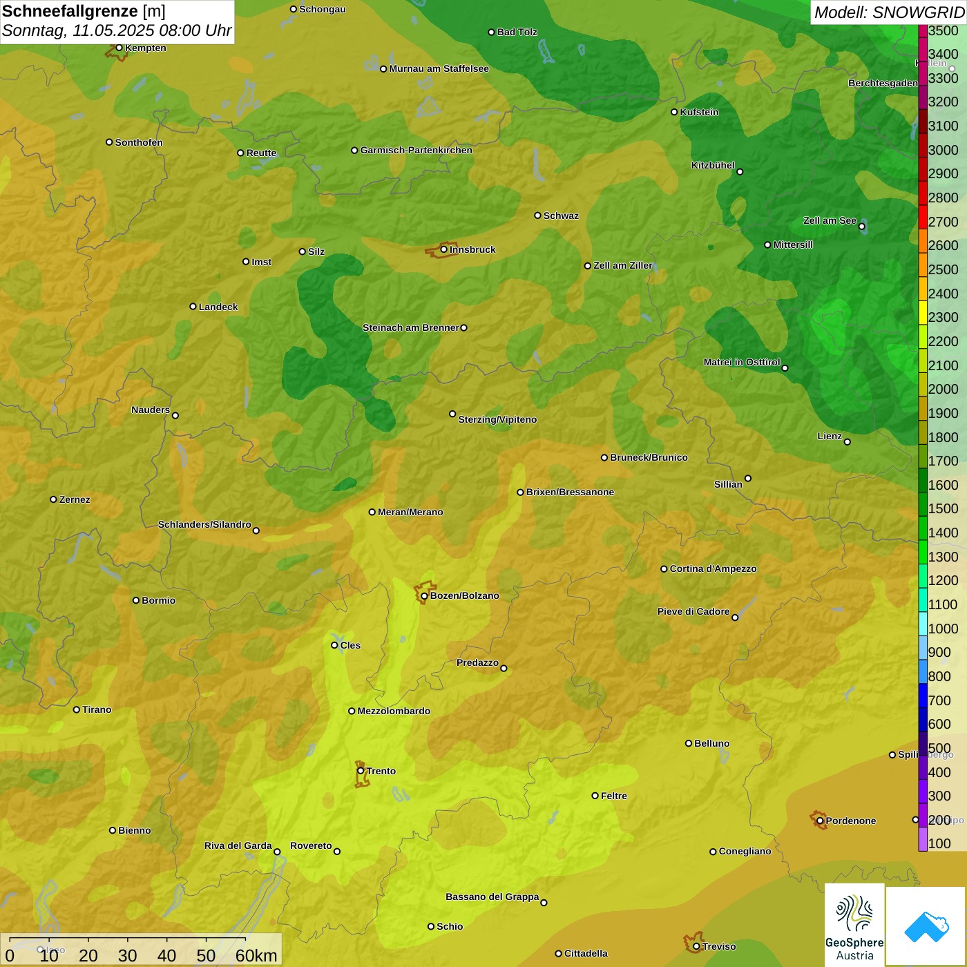Select the dark green 1600 legend color

click(x=923, y=480)
